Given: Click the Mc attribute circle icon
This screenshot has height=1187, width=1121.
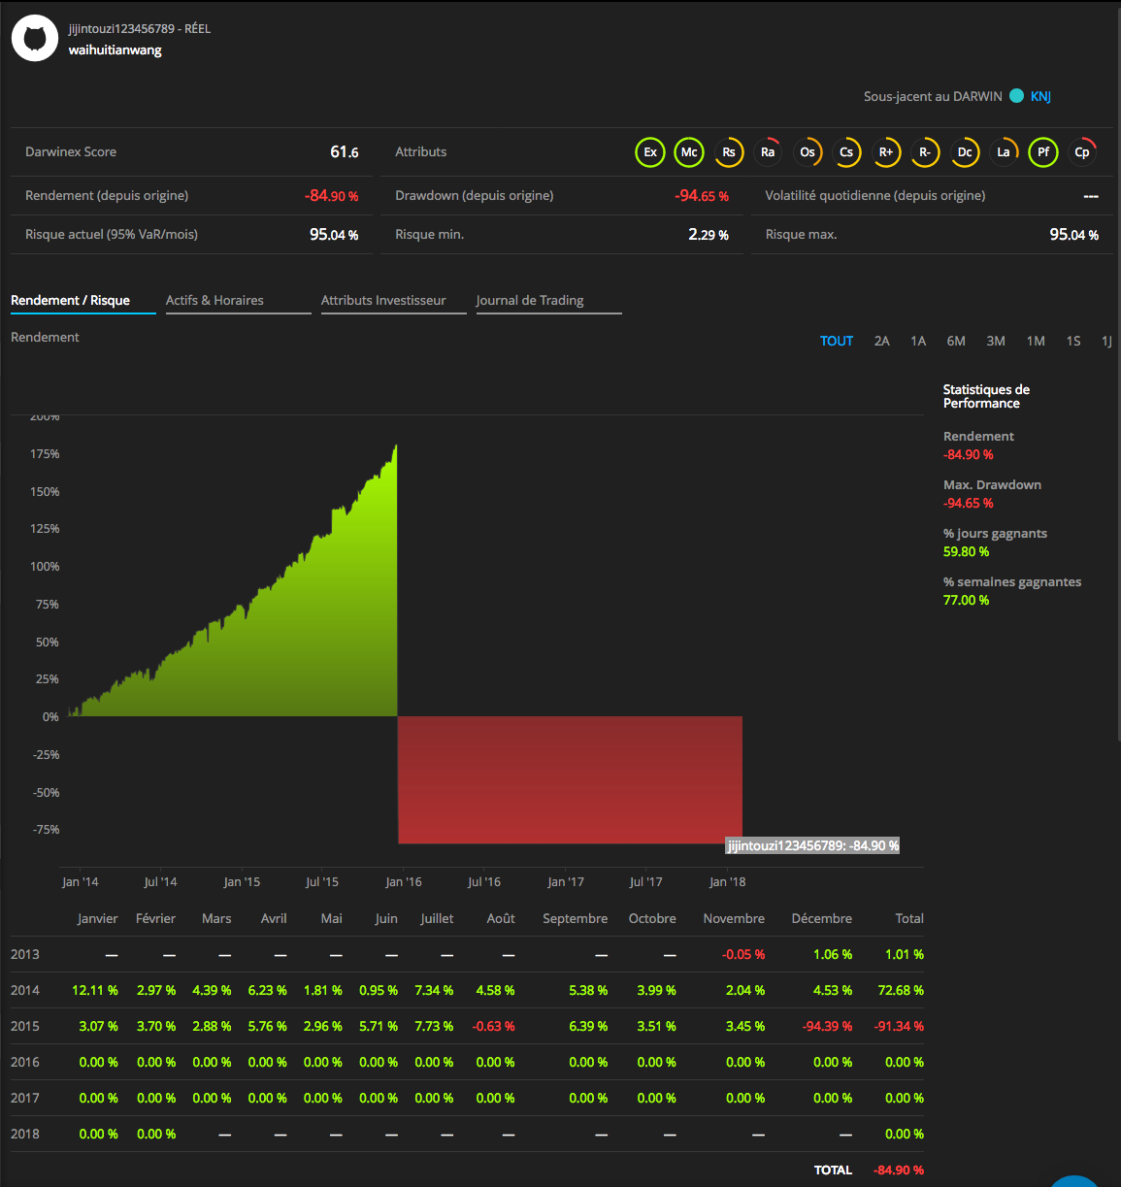Looking at the screenshot, I should 689,152.
